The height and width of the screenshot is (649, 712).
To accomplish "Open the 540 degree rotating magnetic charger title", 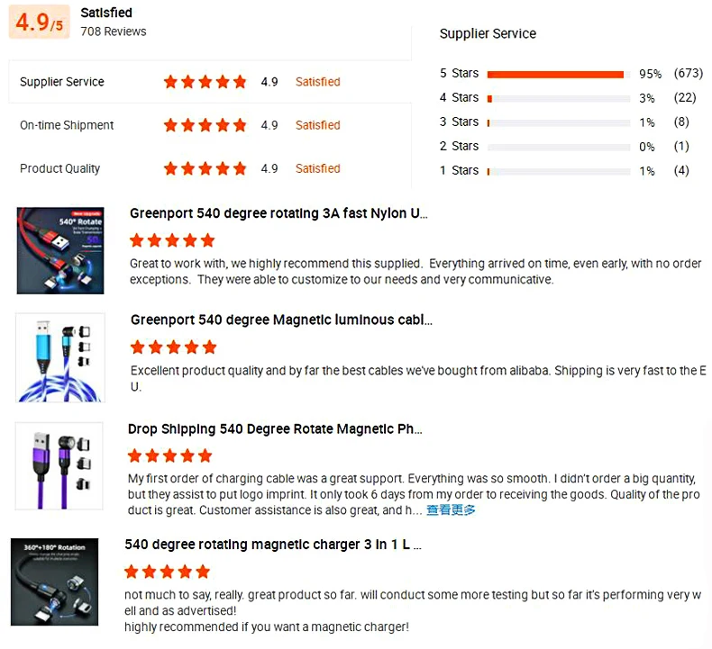I will (273, 545).
